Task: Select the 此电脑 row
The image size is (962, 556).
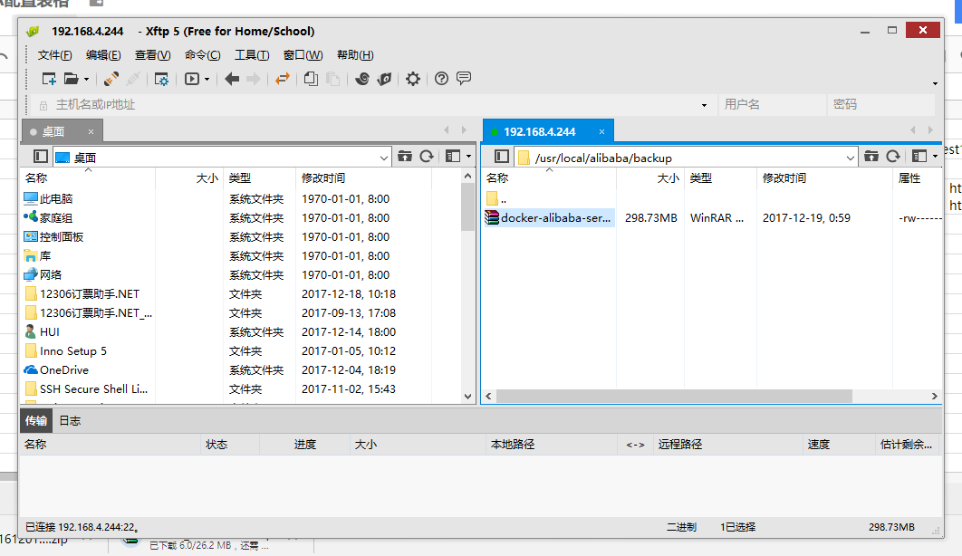Action: [x=48, y=198]
